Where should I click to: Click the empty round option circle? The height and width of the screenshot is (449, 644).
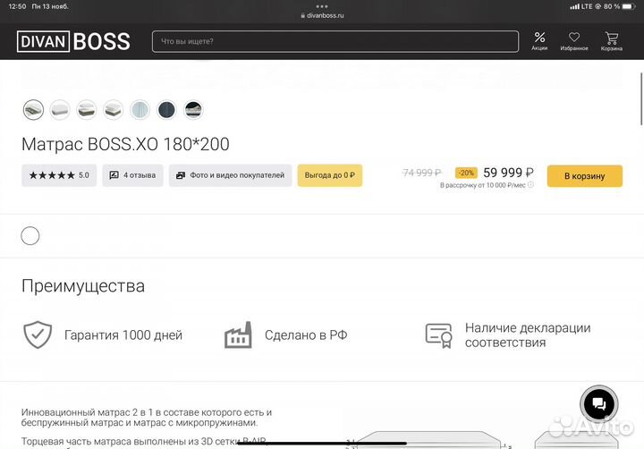pyautogui.click(x=30, y=236)
